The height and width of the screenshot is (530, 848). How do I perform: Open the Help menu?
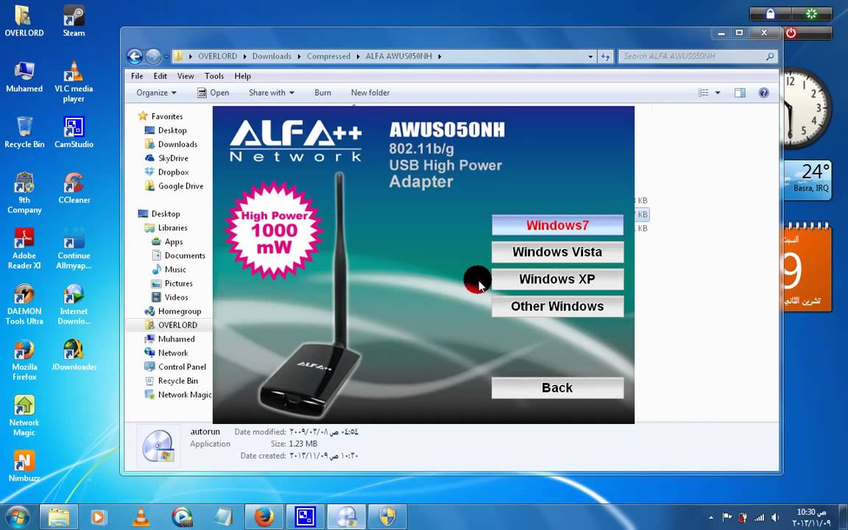coord(242,76)
